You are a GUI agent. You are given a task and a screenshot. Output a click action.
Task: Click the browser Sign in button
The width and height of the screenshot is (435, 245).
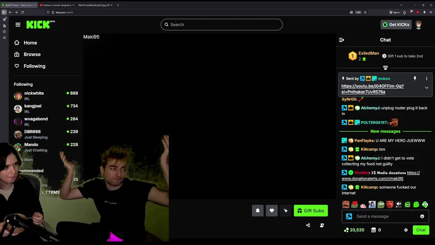(x=395, y=12)
